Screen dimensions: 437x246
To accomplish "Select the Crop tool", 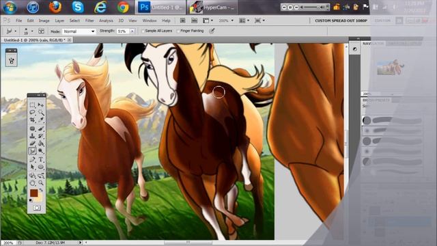I will click(33, 120).
